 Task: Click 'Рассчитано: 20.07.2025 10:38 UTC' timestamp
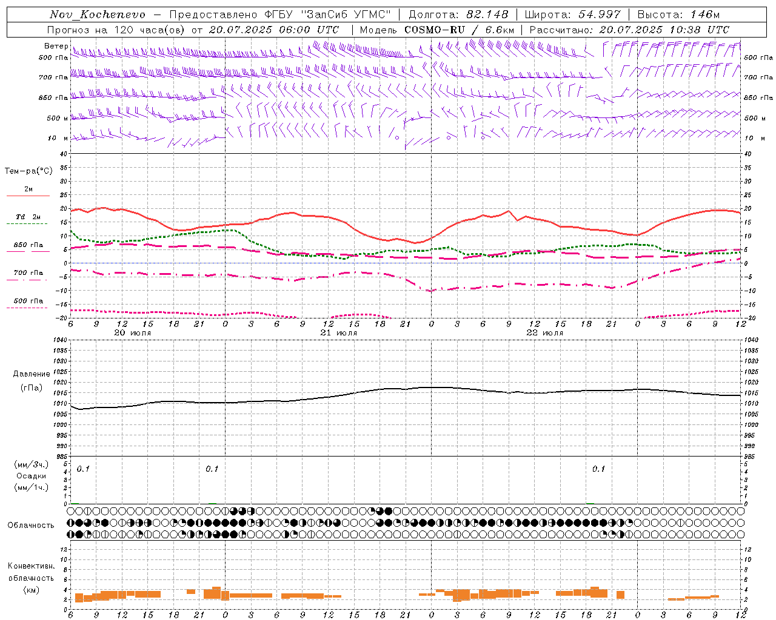(629, 30)
